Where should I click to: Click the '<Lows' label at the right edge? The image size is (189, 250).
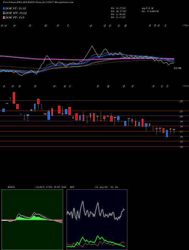[186, 86]
